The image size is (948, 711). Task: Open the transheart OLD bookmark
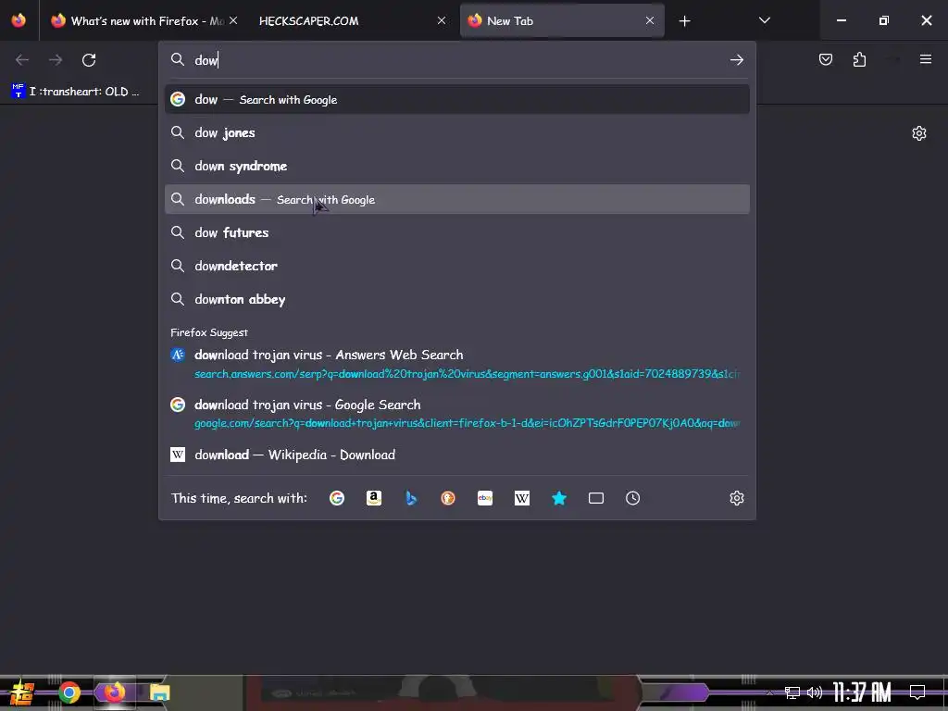point(76,92)
